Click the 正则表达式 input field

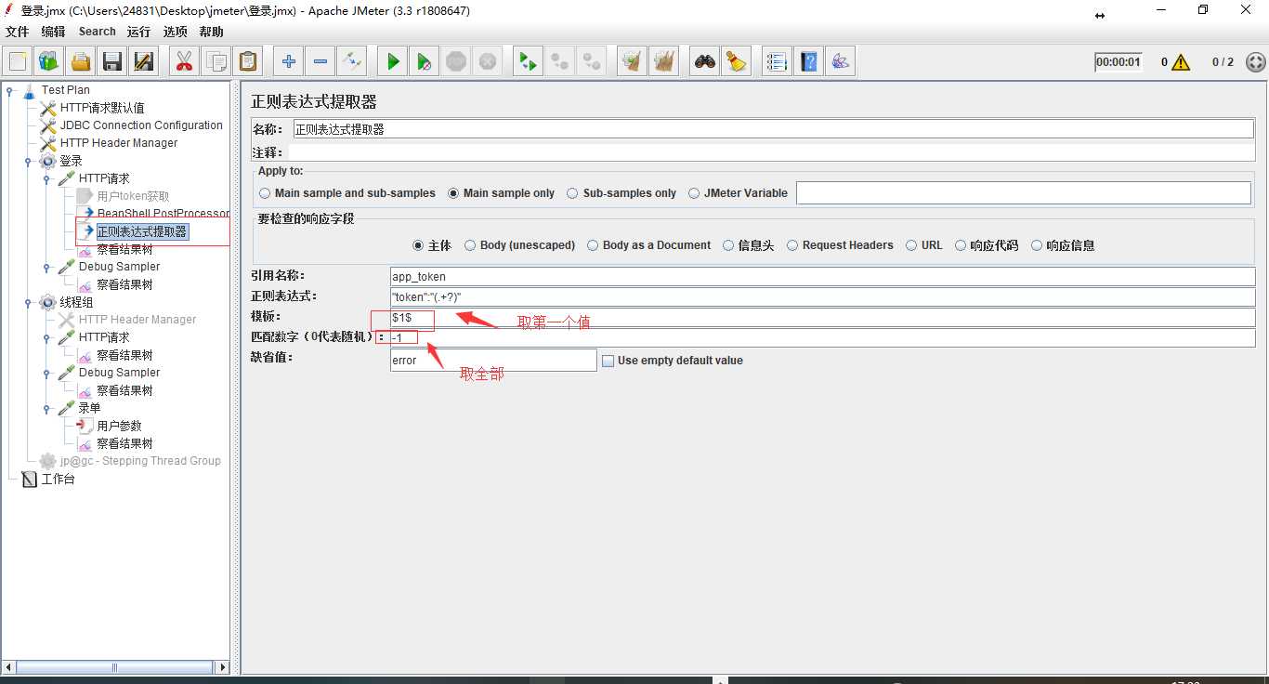(x=823, y=297)
